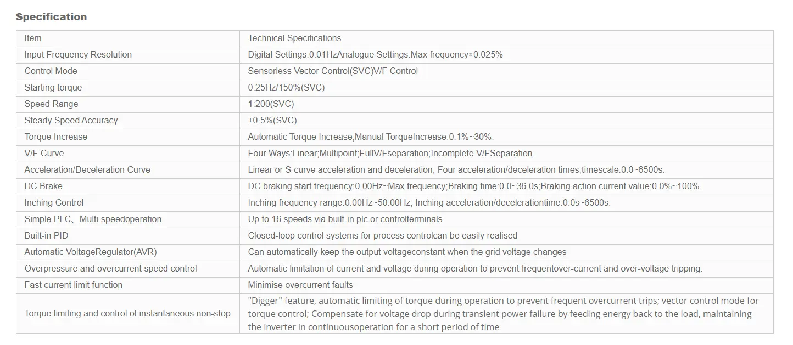The image size is (793, 345).
Task: Click the Speed Range label
Action: pos(51,104)
